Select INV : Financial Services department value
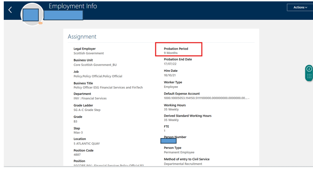The width and height of the screenshot is (313, 169). (x=90, y=98)
